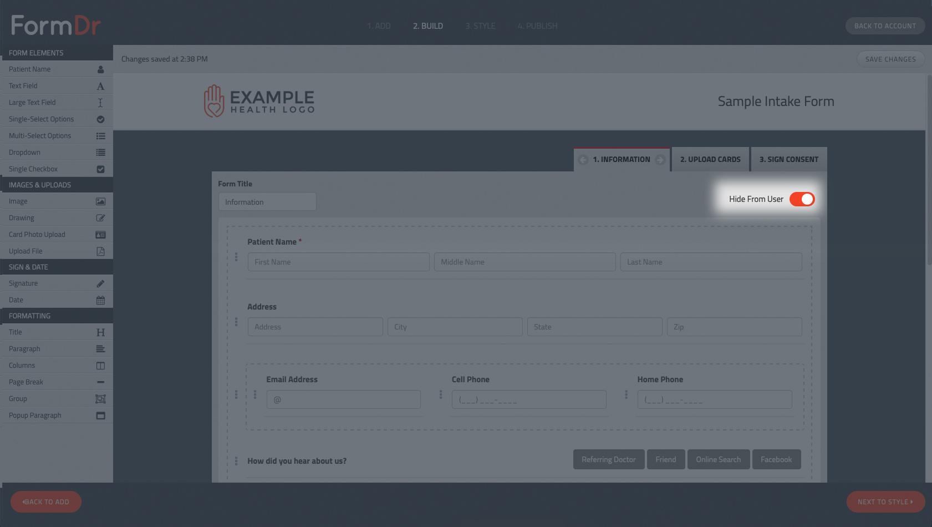Click the Example Health Logo image
The image size is (932, 527).
point(259,101)
